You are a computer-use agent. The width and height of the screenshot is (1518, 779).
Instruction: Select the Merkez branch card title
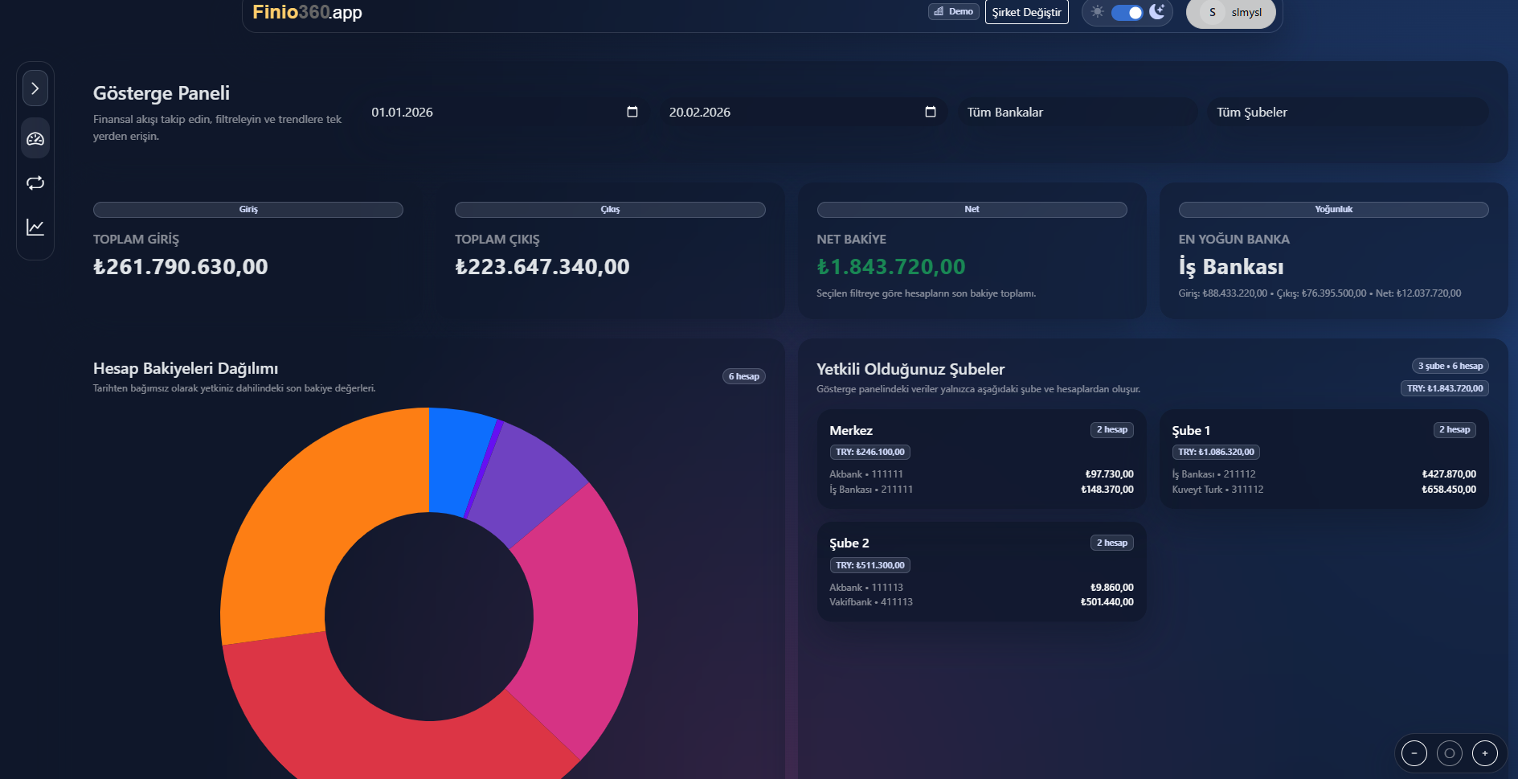pos(851,431)
